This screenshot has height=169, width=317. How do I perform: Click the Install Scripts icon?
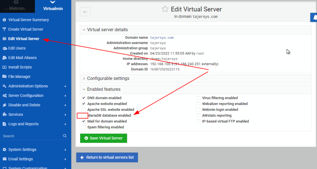(4, 67)
